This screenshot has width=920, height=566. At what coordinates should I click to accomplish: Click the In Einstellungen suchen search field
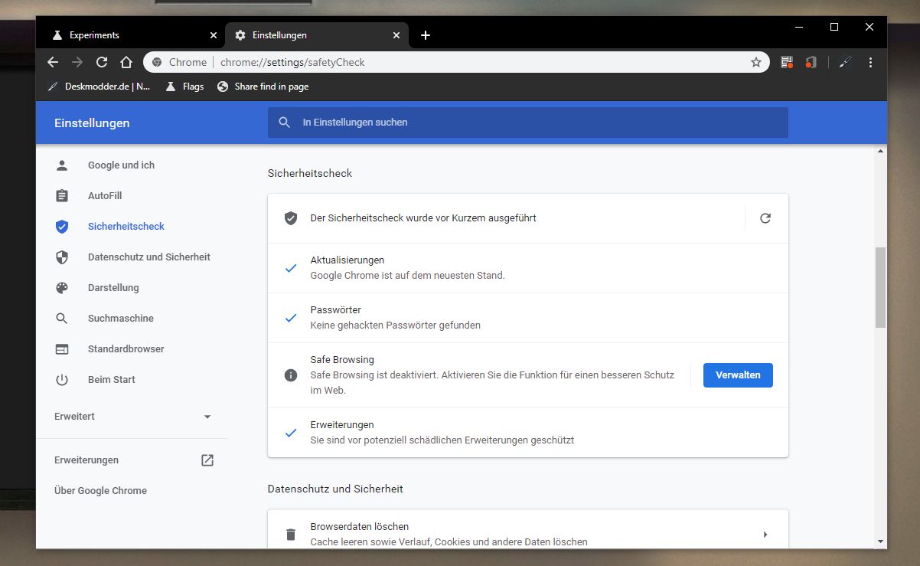(528, 123)
